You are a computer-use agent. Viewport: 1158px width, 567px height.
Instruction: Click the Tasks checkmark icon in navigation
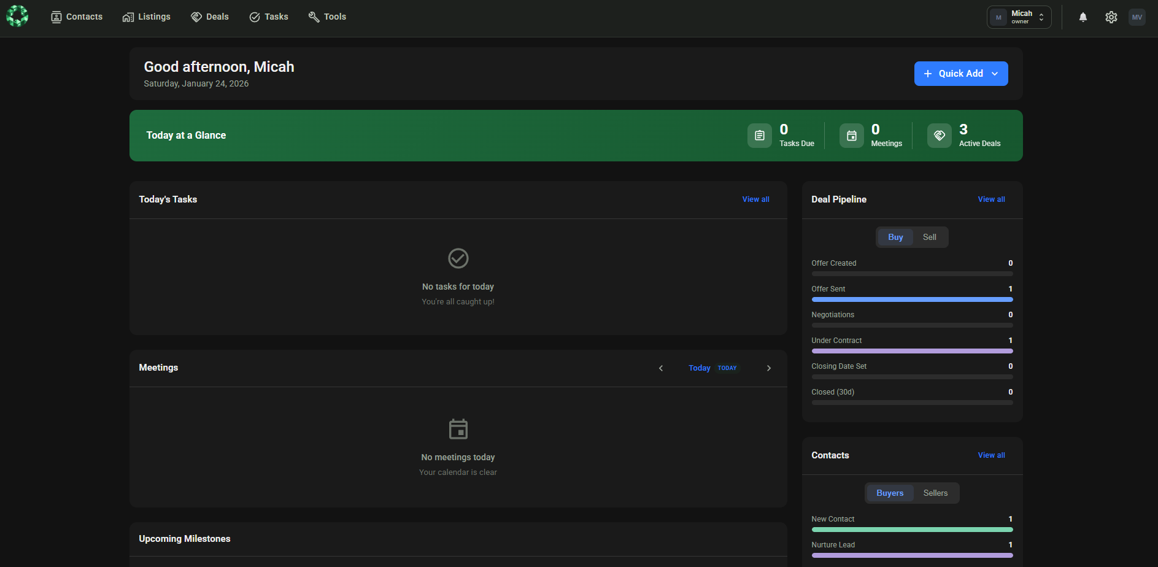[x=253, y=17]
